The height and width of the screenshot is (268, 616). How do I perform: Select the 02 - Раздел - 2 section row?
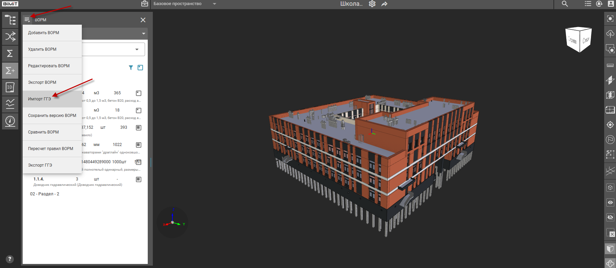point(45,194)
